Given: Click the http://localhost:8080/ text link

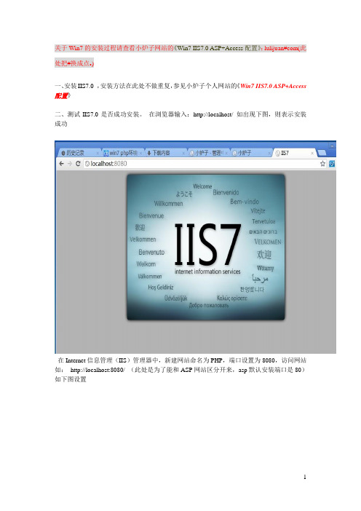Looking at the screenshot, I should pyautogui.click(x=98, y=370).
